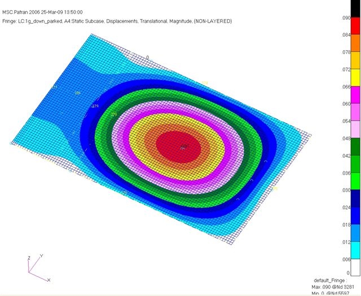Image resolution: width=361 pixels, height=296 pixels.
Task: Click the magenta legend swatch below .066
Action: coord(355,95)
